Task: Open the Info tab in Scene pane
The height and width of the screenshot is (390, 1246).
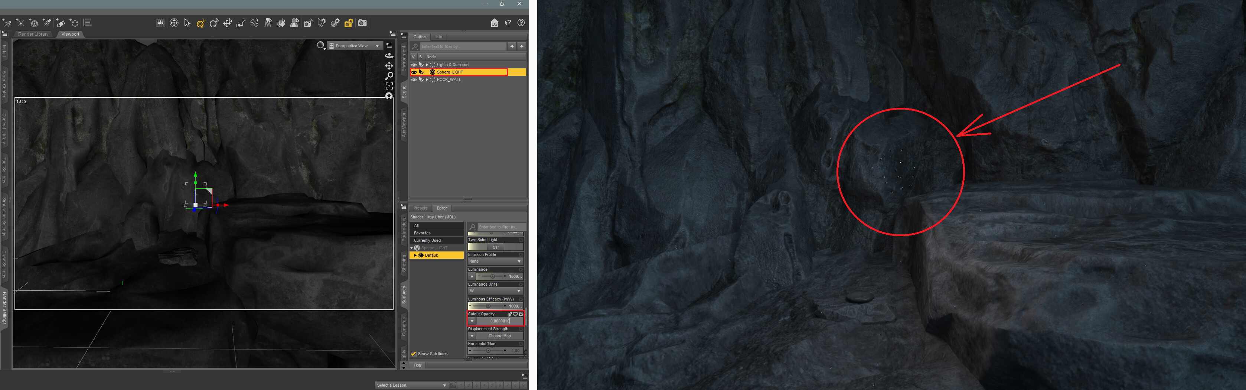Action: 439,37
